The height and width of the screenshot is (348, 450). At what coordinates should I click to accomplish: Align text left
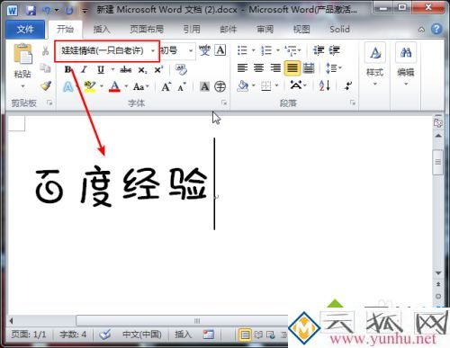click(x=242, y=68)
